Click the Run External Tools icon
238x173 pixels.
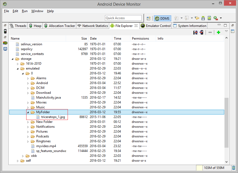coord(216,18)
